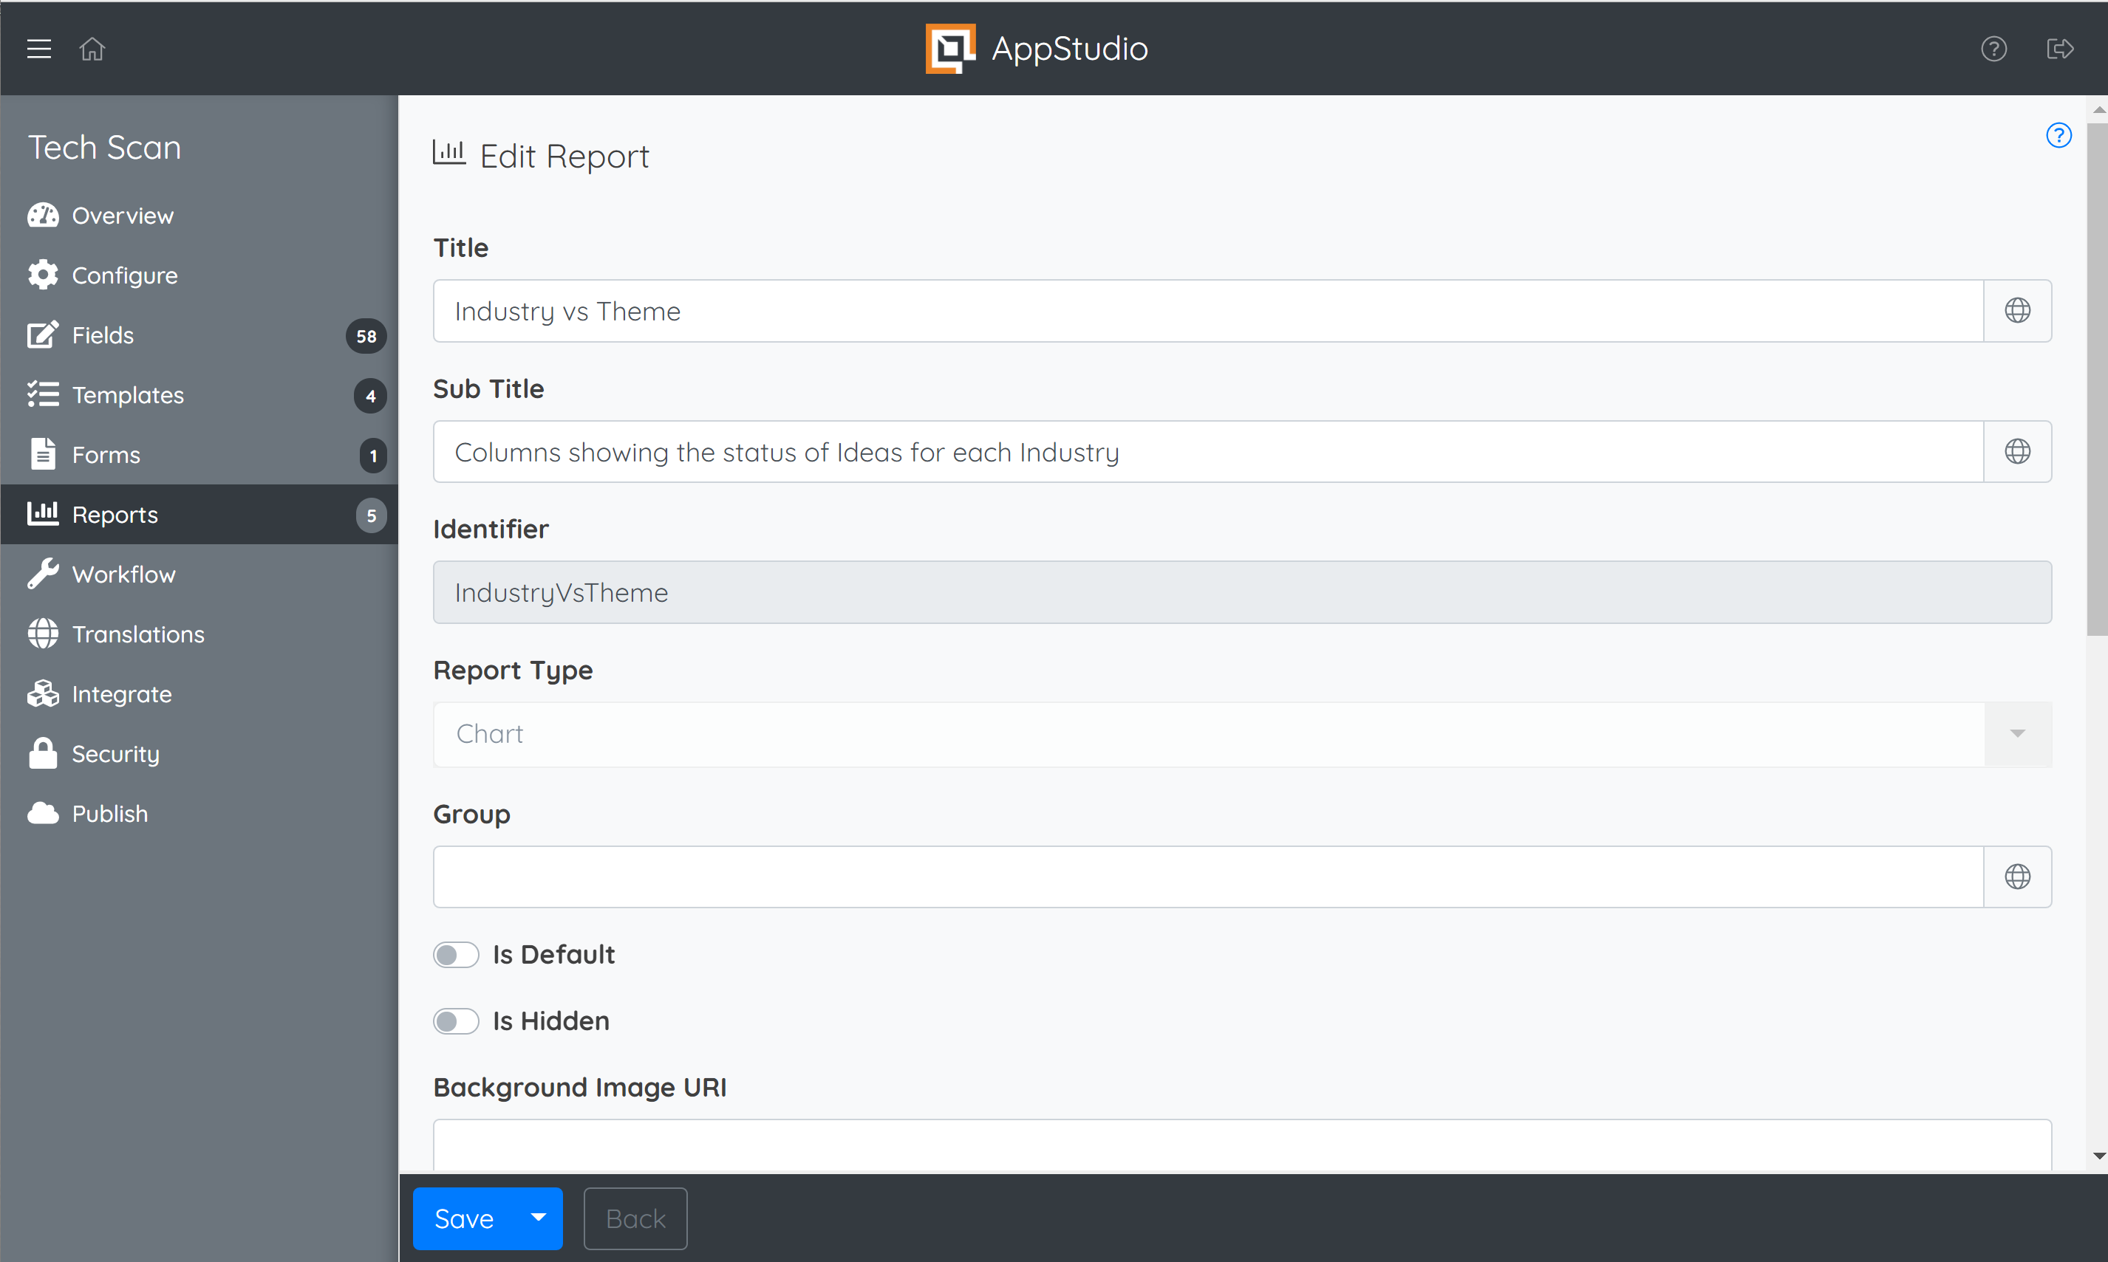2108x1262 pixels.
Task: Click the Title input field
Action: pos(1208,310)
